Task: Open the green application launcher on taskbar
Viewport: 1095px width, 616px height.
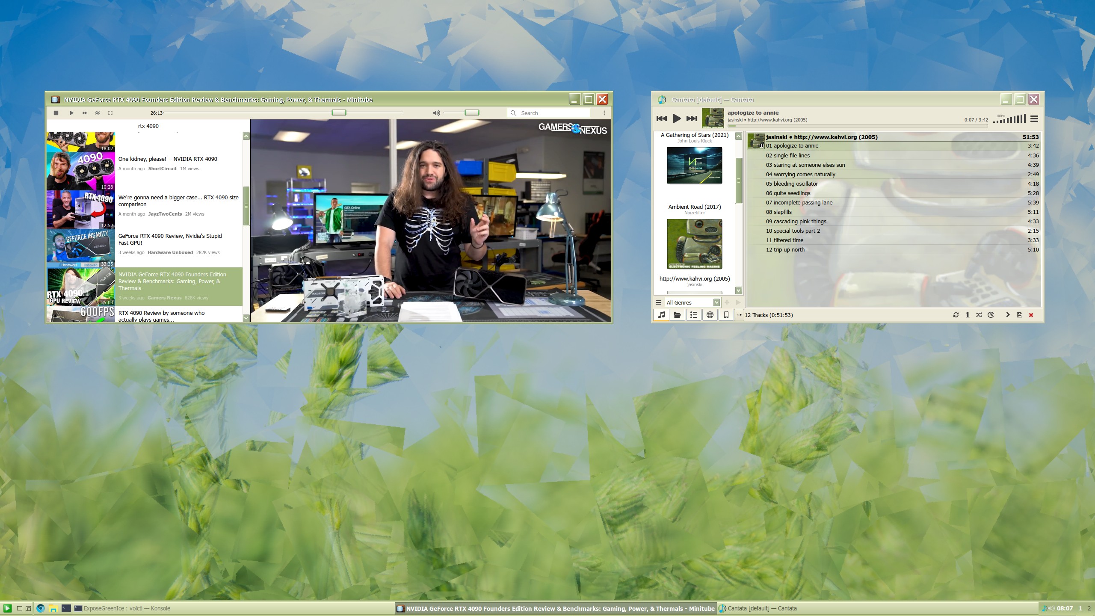Action: 7,608
